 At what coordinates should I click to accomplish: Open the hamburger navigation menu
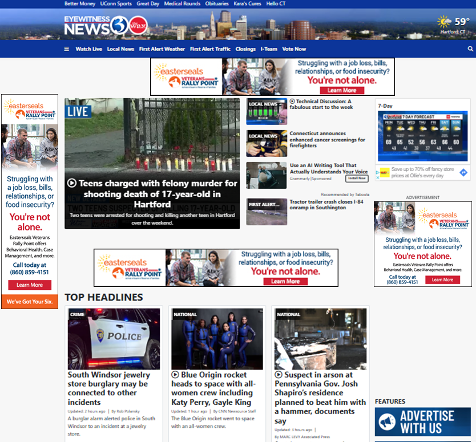pos(67,49)
